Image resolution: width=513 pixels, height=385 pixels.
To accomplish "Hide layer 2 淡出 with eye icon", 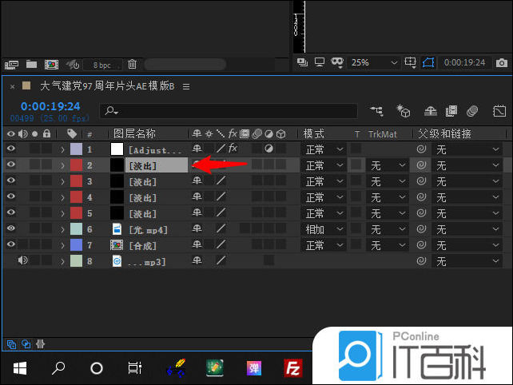I will [x=11, y=165].
